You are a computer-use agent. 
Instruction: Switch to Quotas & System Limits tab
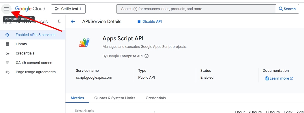pos(115,98)
